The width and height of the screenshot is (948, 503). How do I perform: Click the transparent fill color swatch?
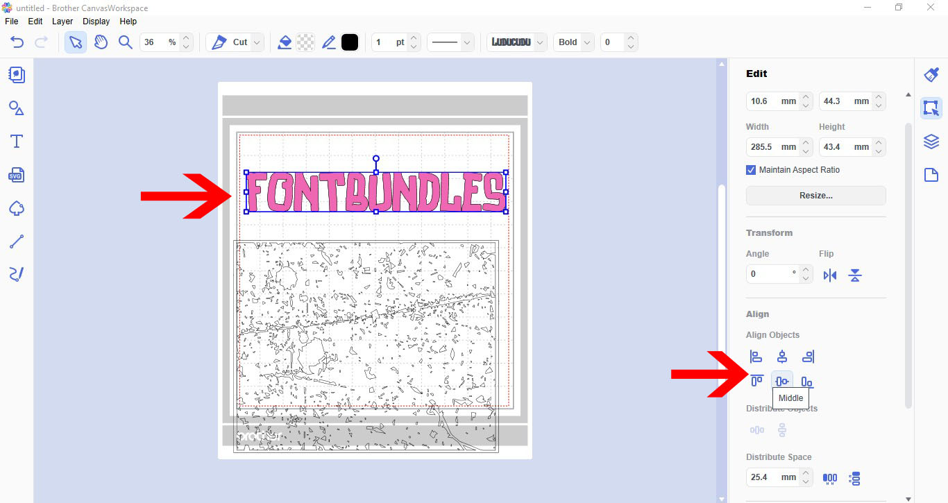(305, 42)
